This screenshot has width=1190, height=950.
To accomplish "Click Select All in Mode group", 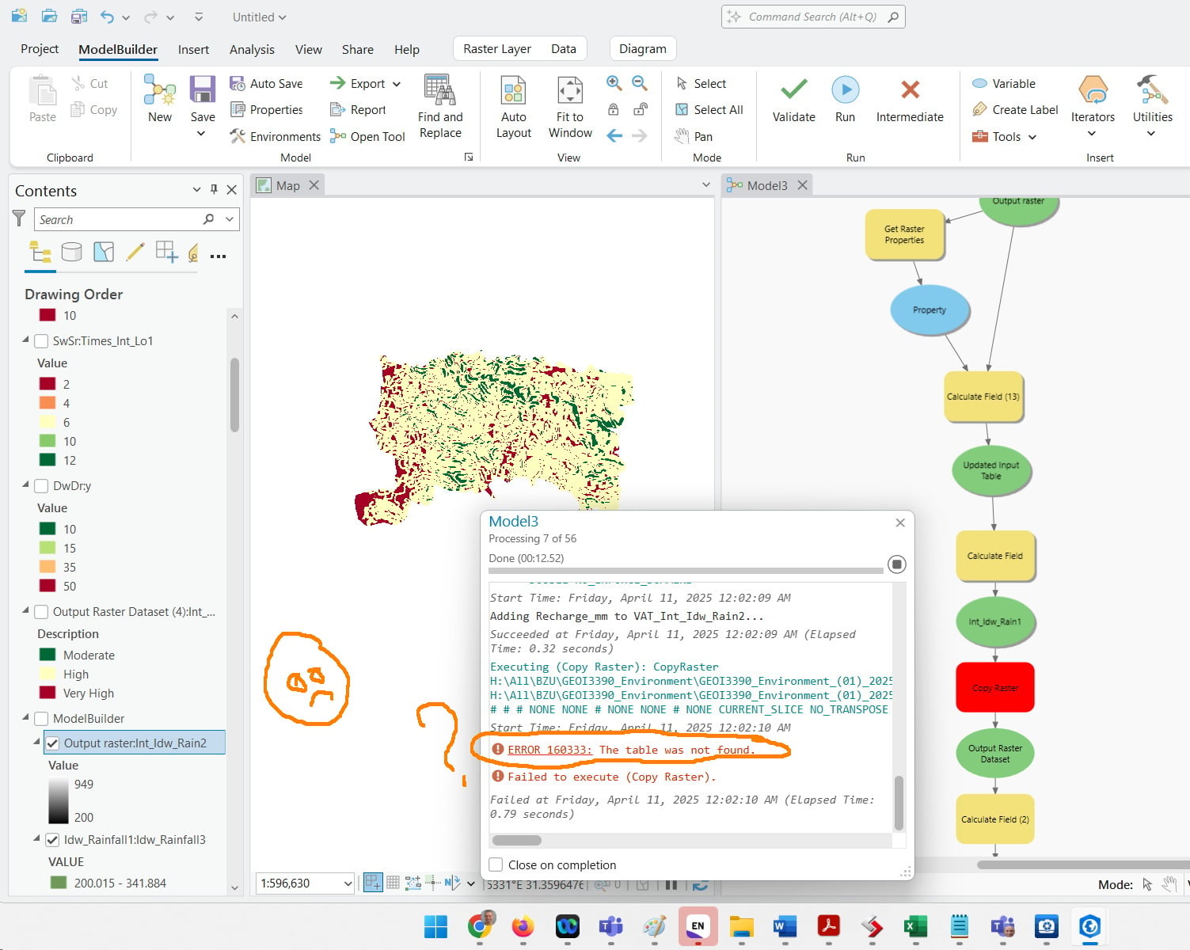I will pos(709,110).
